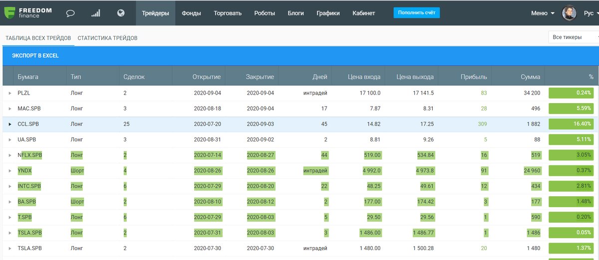The image size is (599, 260).
Task: Click the Freedom Finance logo
Action: 27,13
